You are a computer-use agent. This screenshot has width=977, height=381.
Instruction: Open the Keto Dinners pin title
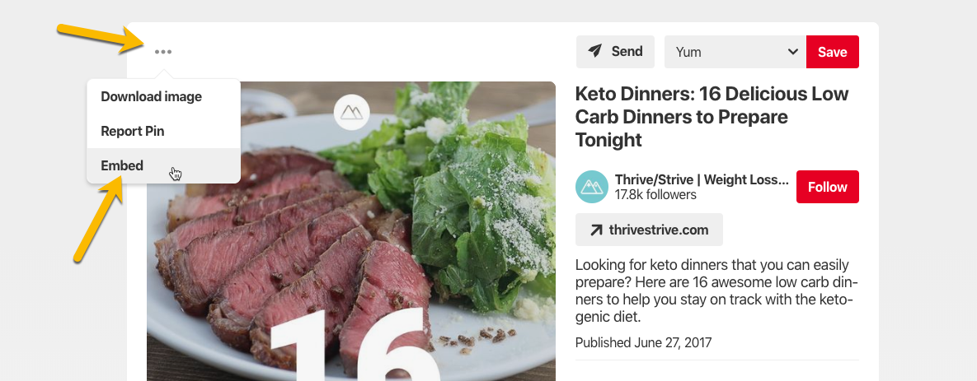click(x=712, y=116)
